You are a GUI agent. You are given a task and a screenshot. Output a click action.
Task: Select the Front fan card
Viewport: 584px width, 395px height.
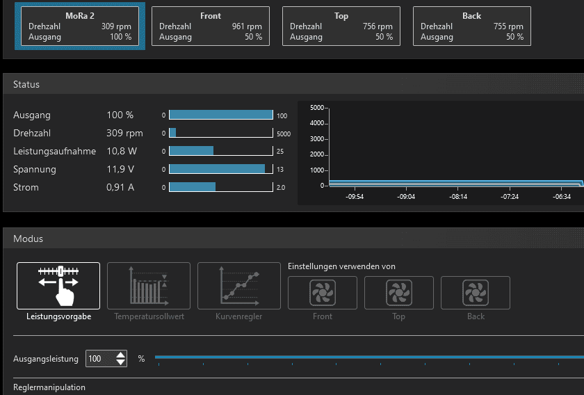pyautogui.click(x=211, y=26)
